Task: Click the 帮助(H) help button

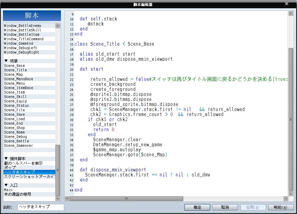Action: tap(280, 207)
